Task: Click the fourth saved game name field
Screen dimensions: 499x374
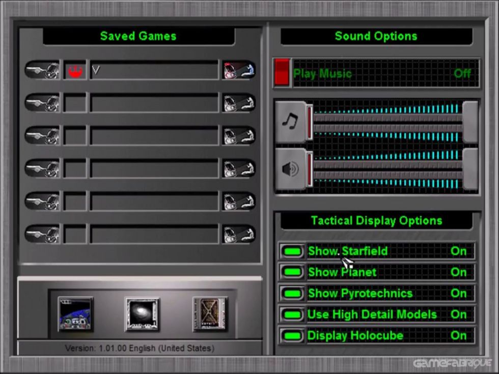Action: click(x=154, y=168)
